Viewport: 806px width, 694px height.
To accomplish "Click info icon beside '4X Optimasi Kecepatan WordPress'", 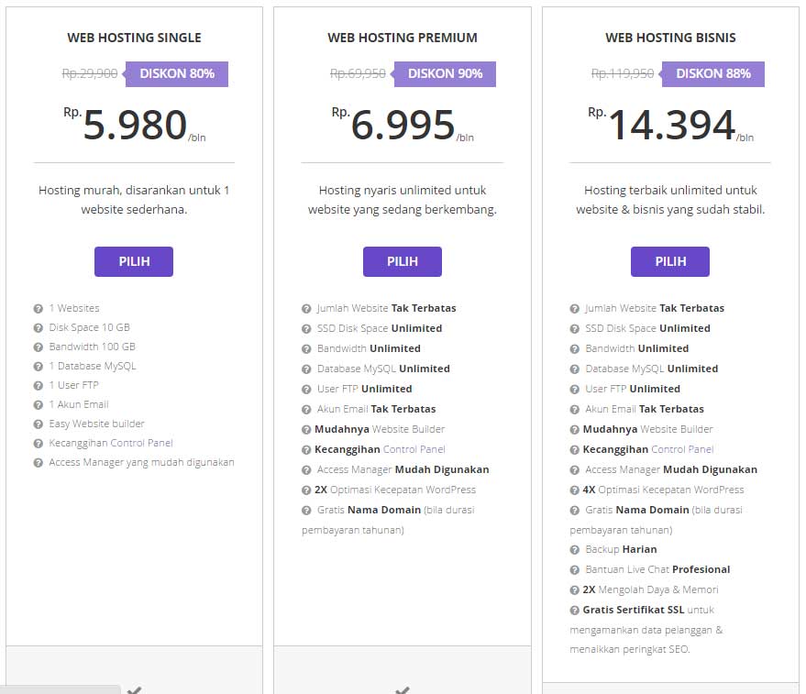I will tap(575, 490).
